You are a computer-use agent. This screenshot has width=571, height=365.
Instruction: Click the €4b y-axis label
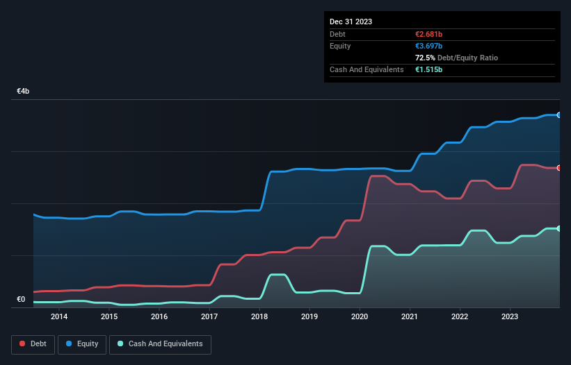click(x=23, y=91)
